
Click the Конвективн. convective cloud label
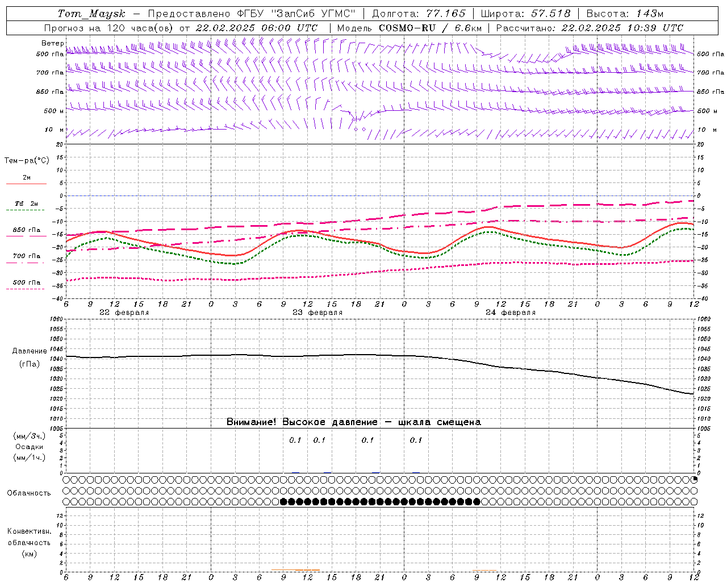(x=29, y=531)
